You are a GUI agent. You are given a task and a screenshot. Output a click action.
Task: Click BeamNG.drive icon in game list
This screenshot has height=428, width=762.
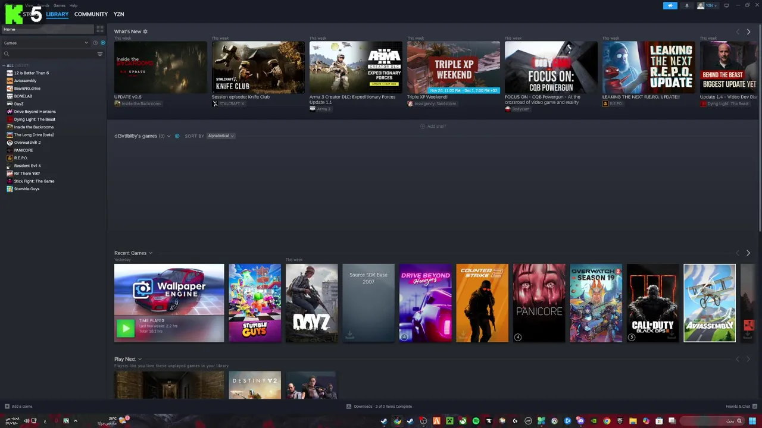pos(10,89)
